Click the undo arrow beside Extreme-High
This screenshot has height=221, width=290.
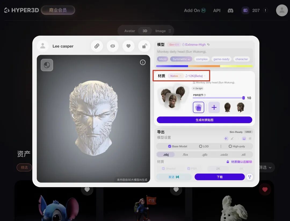208,44
